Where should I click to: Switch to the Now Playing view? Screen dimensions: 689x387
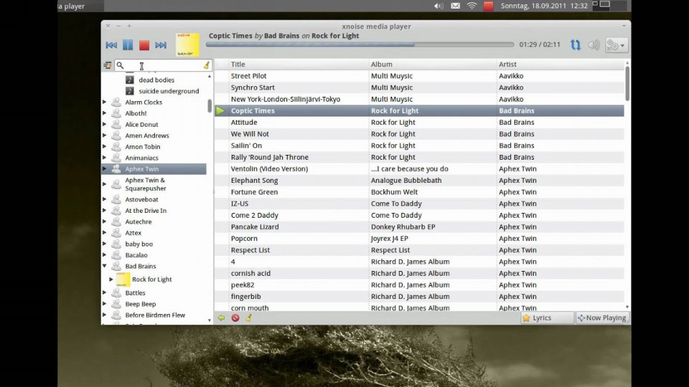[x=602, y=317]
